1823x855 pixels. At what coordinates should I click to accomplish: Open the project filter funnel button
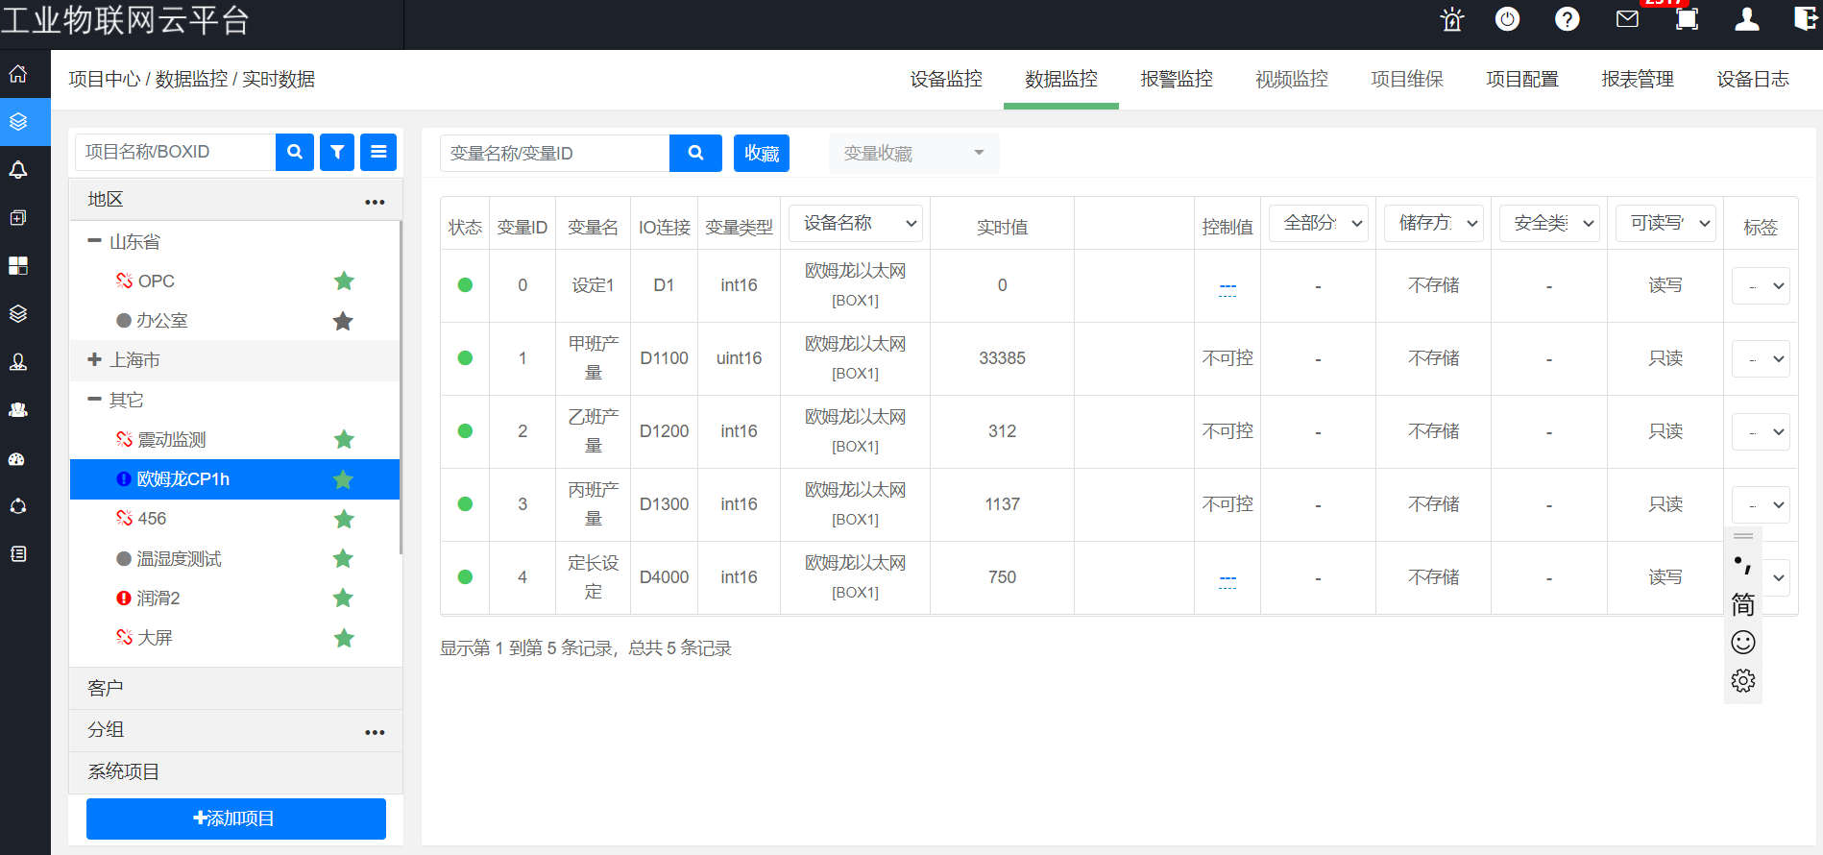[x=337, y=152]
